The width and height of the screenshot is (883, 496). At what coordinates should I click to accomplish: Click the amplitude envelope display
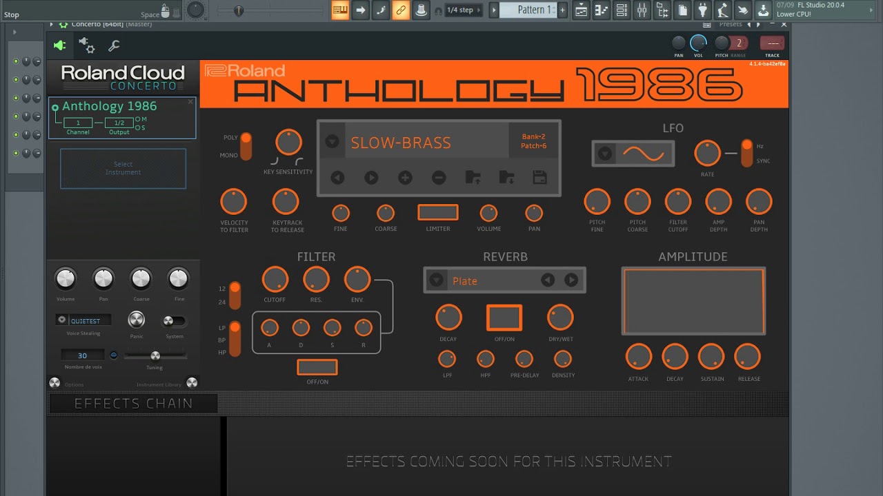pyautogui.click(x=693, y=301)
